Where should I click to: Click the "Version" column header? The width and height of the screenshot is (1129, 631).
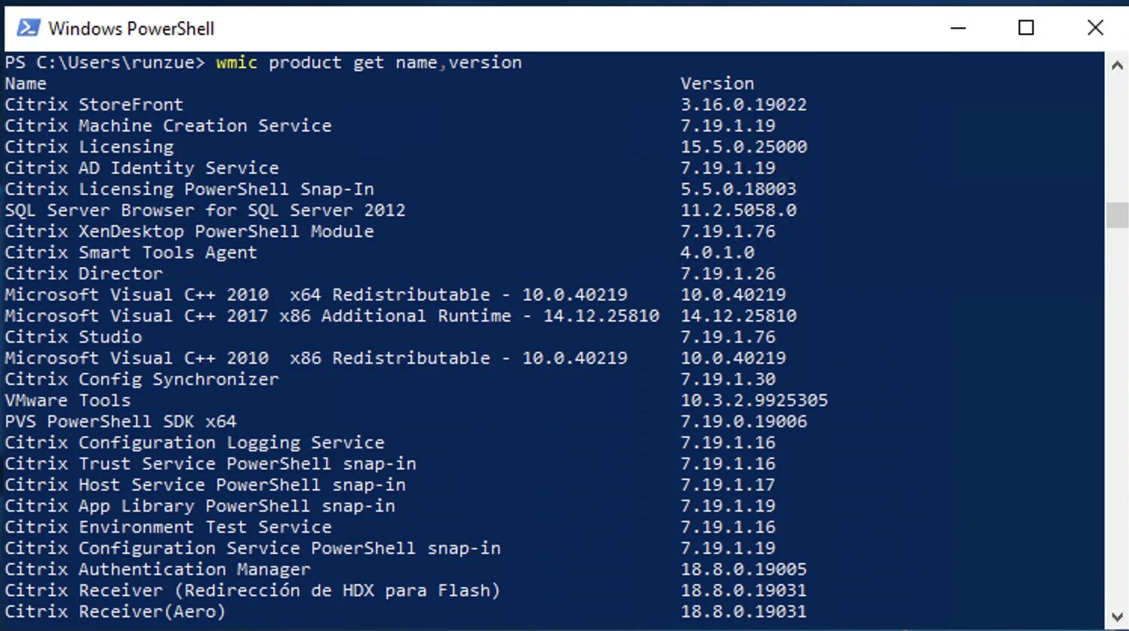tap(717, 84)
